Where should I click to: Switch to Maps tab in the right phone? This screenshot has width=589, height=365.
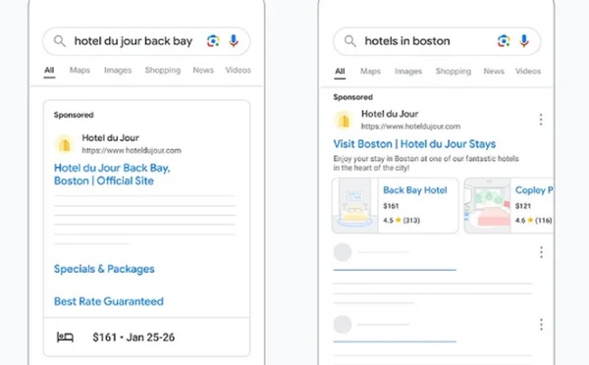click(x=370, y=71)
